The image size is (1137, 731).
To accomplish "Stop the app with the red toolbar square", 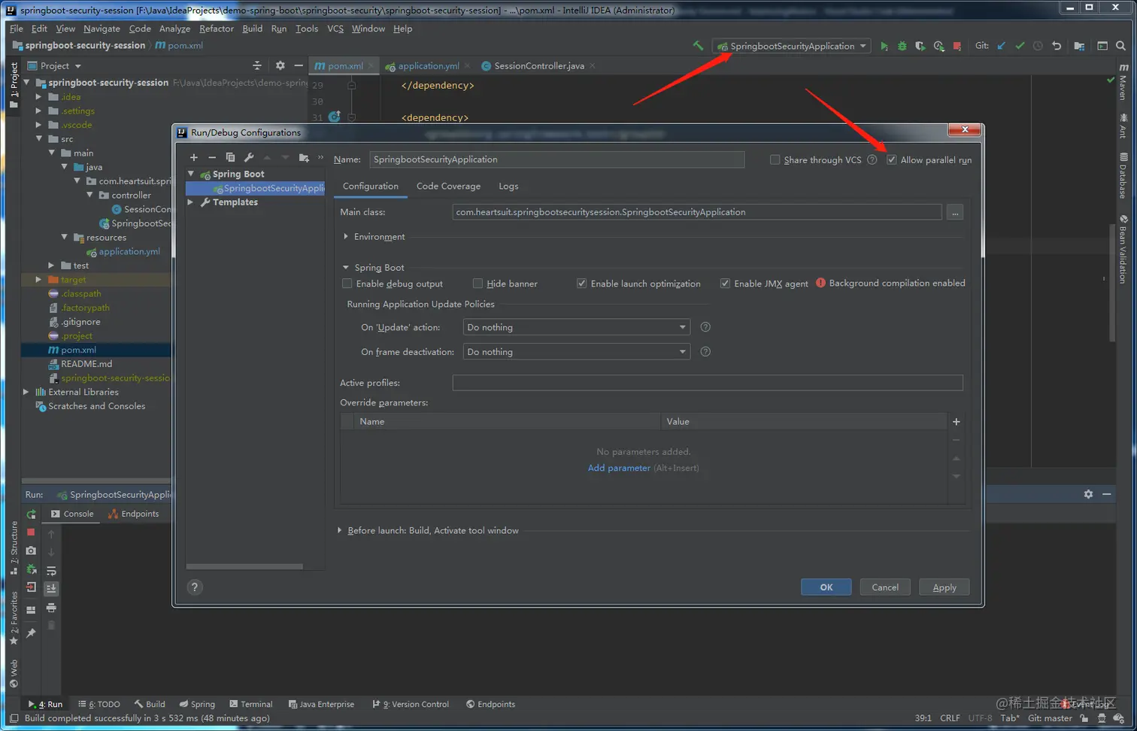I will pos(957,46).
